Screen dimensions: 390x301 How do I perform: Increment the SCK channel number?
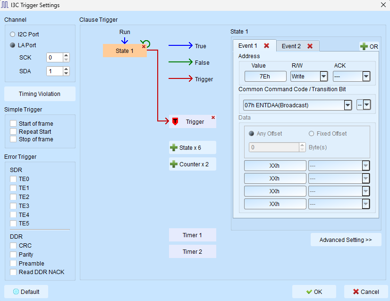66,55
